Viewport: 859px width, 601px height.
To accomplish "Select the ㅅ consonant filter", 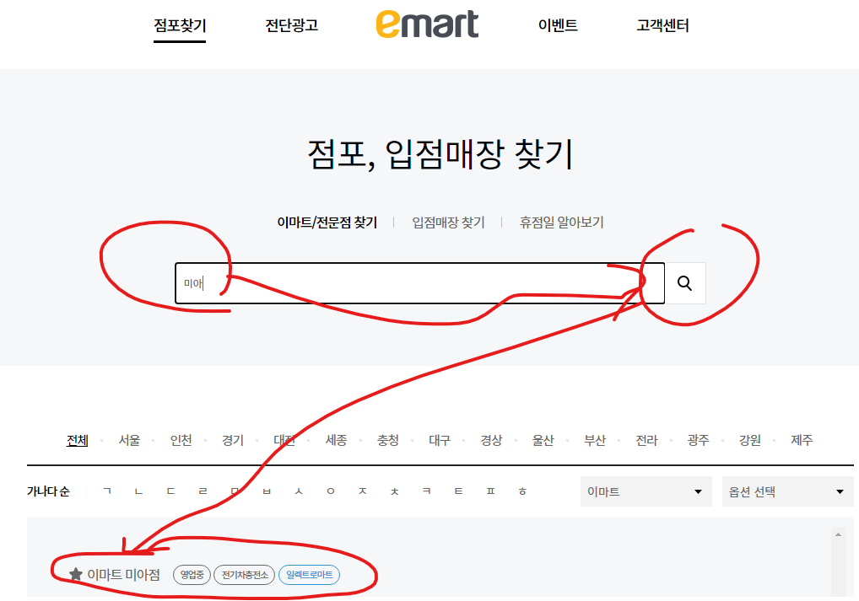I will [x=299, y=491].
